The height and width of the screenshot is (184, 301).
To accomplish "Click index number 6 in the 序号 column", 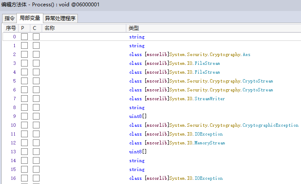I will pyautogui.click(x=14, y=90).
